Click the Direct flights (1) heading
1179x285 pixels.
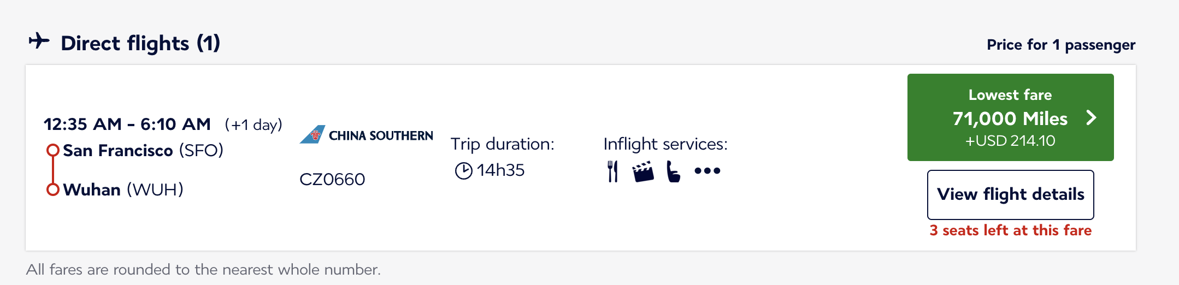click(x=140, y=43)
